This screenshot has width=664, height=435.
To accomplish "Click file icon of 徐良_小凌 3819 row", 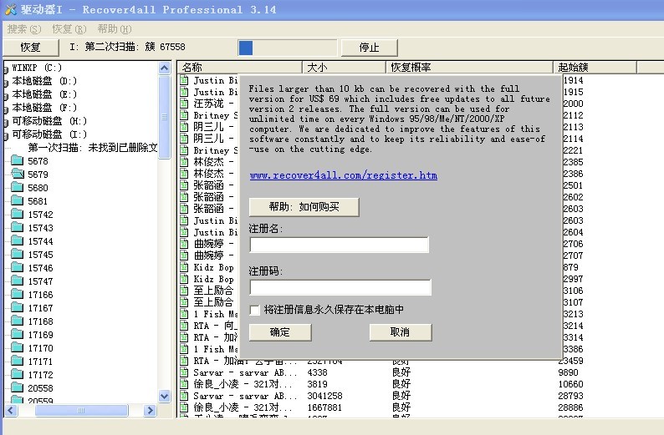I will 184,384.
